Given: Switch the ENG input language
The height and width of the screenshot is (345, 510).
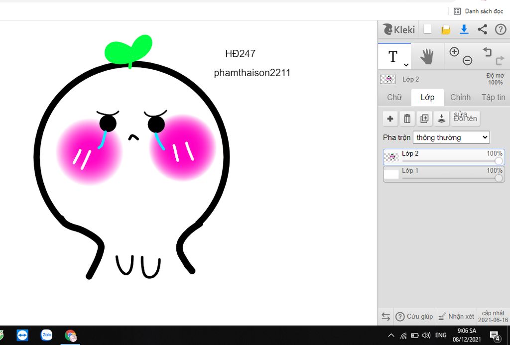Looking at the screenshot, I should coord(441,335).
